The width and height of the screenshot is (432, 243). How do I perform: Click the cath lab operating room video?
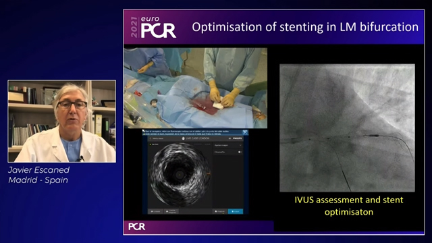[x=195, y=88]
